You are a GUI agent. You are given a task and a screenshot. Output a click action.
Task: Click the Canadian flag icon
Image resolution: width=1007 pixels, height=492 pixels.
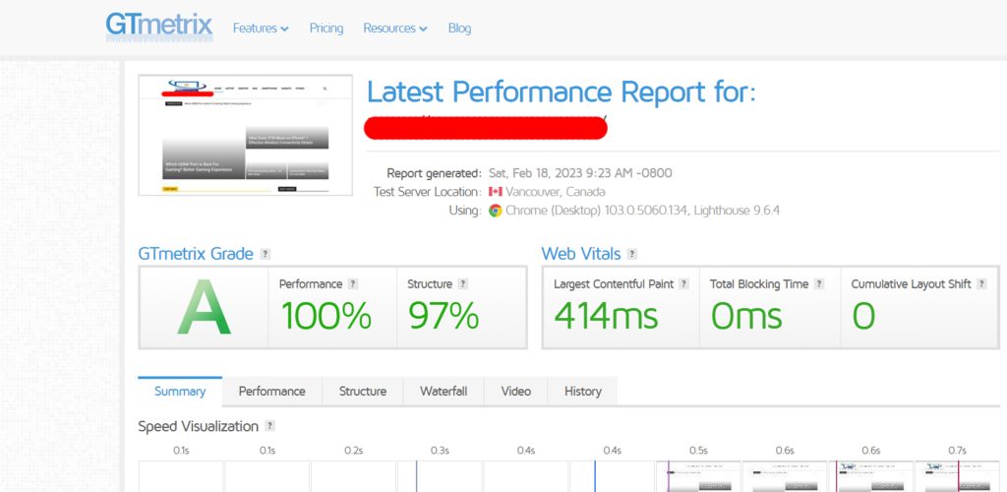(496, 192)
